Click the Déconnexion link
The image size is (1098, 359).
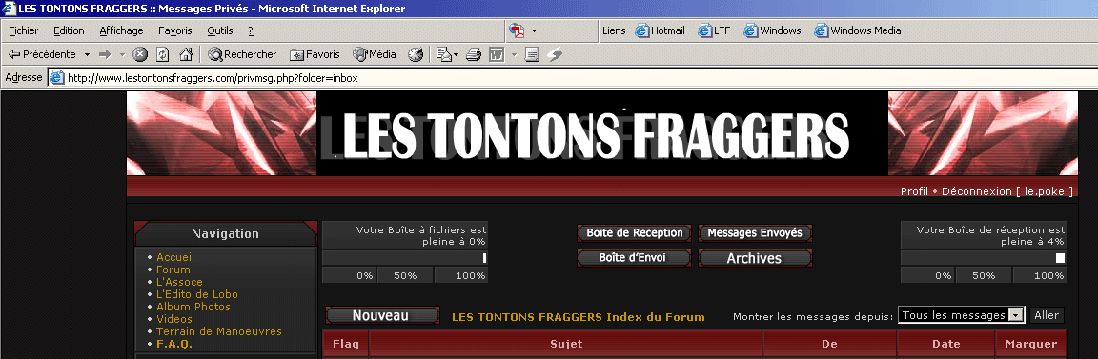[977, 191]
